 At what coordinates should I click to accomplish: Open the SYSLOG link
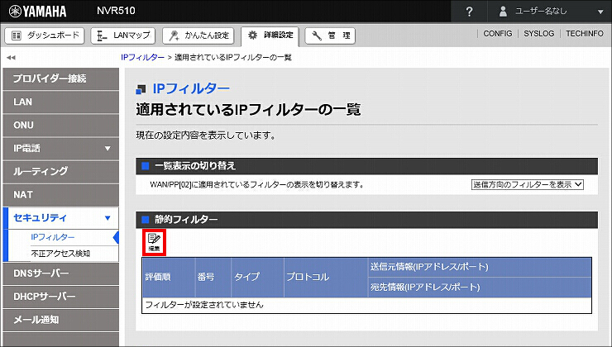click(538, 34)
